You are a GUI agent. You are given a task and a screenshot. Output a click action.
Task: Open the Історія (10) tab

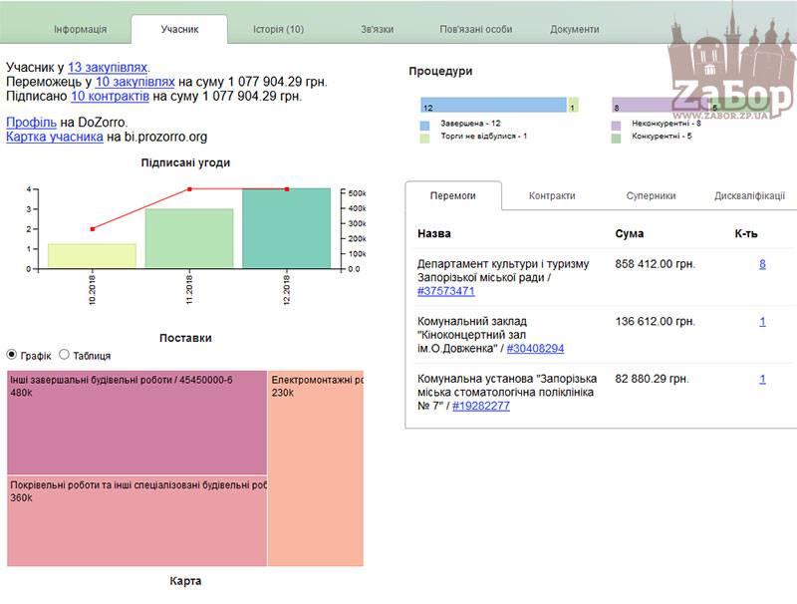pos(278,29)
